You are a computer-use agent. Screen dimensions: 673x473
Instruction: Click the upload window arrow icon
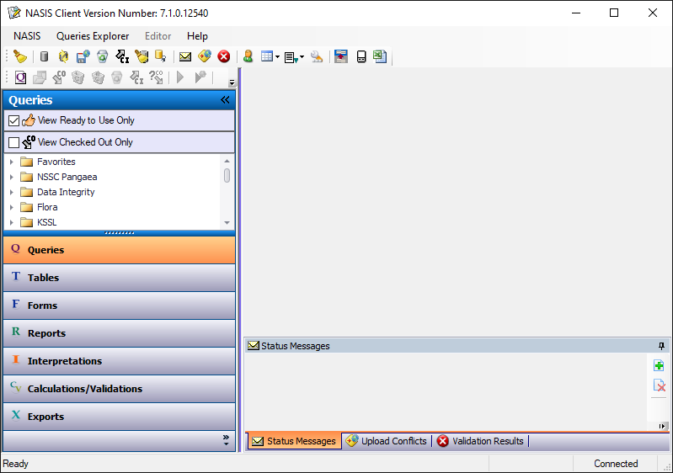[x=341, y=56]
